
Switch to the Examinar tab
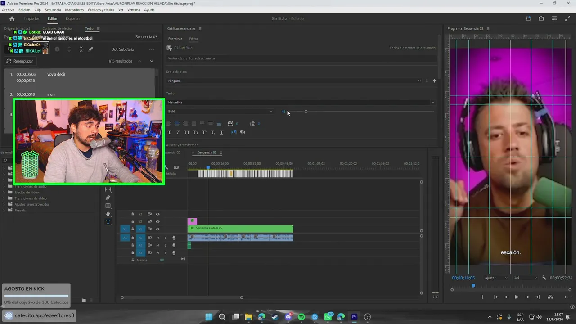click(x=175, y=39)
